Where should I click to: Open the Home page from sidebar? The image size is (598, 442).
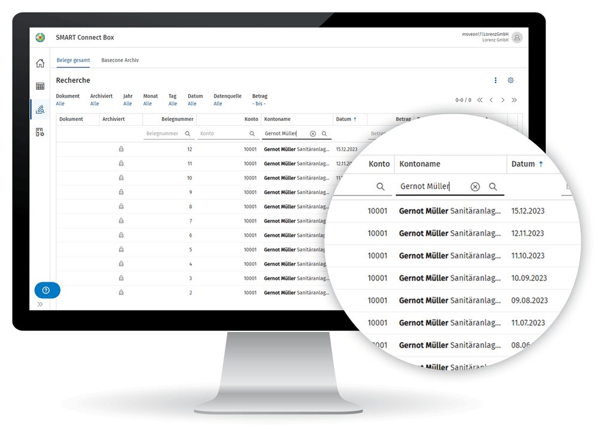[40, 63]
